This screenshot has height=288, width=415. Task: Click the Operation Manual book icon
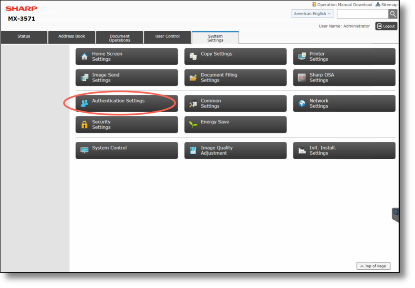tap(314, 5)
